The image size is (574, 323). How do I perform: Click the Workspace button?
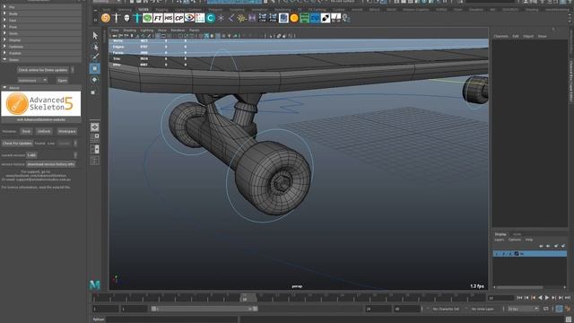click(x=67, y=131)
